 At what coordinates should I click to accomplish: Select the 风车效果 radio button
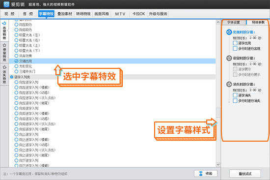pos(16,56)
